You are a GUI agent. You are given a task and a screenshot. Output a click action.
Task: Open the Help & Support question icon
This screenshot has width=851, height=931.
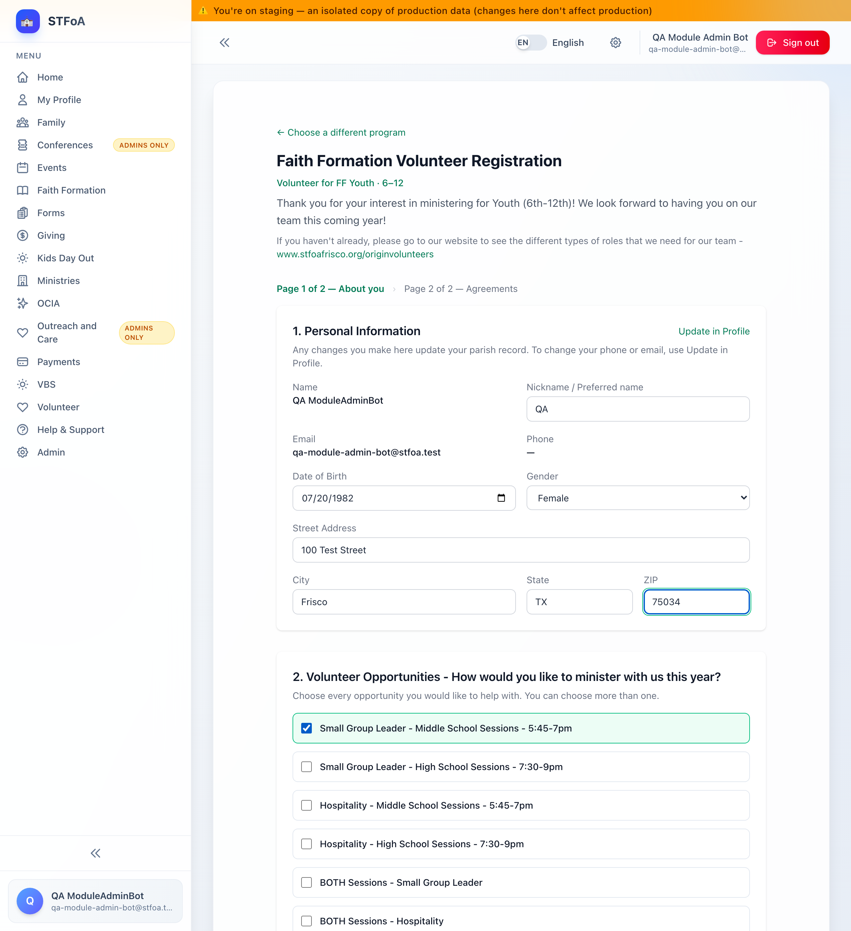tap(23, 430)
